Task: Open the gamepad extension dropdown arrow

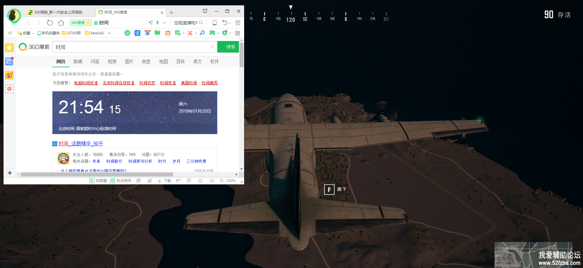Action: coord(218,34)
